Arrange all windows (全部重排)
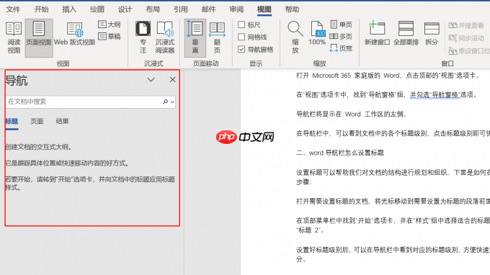This screenshot has width=490, height=275. tap(406, 34)
